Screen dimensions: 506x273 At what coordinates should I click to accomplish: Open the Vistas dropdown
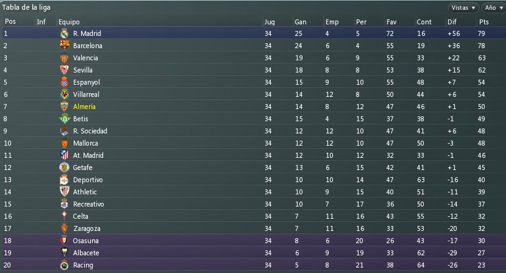[x=463, y=8]
